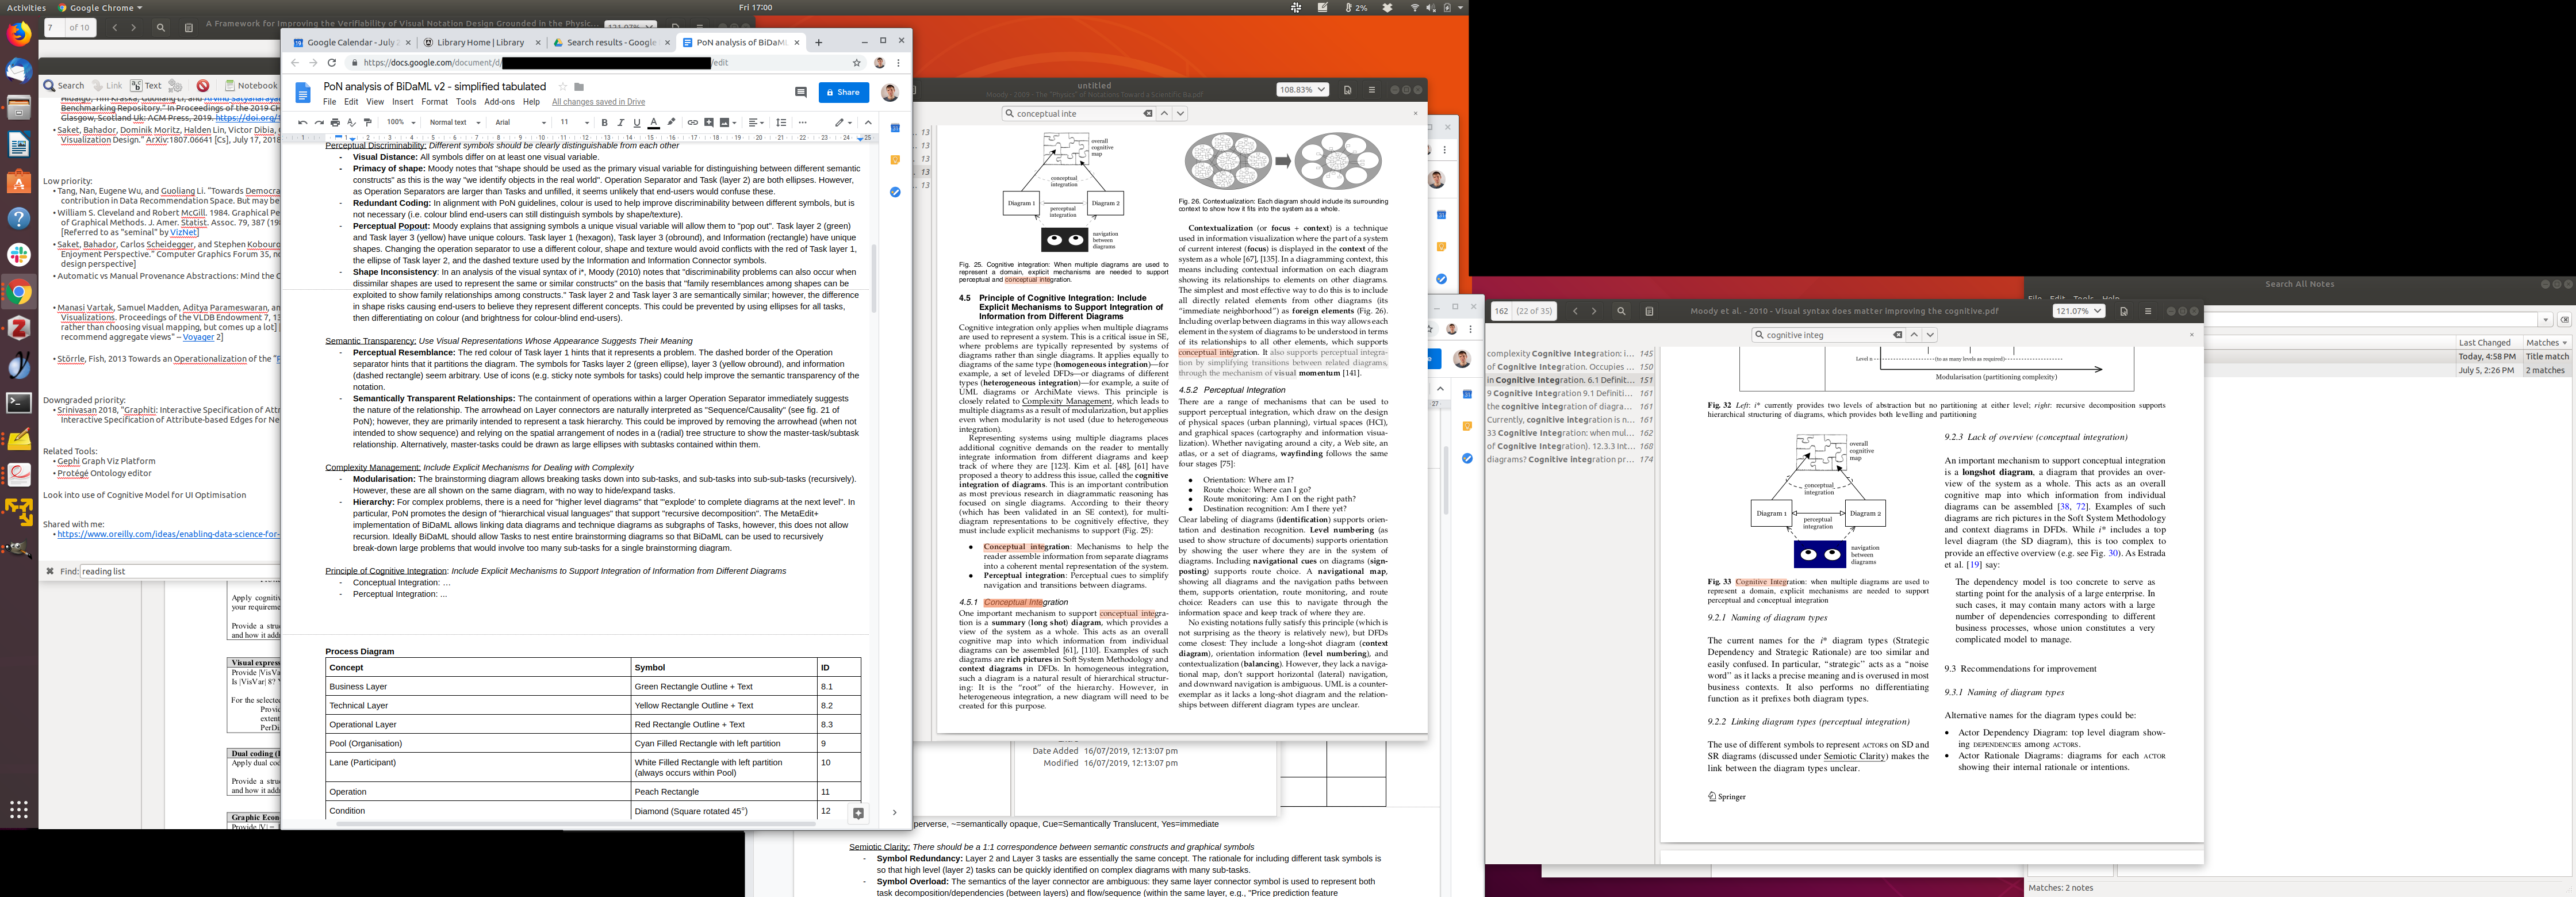Open the Format menu in Docs
The width and height of the screenshot is (2576, 897).
coord(434,102)
